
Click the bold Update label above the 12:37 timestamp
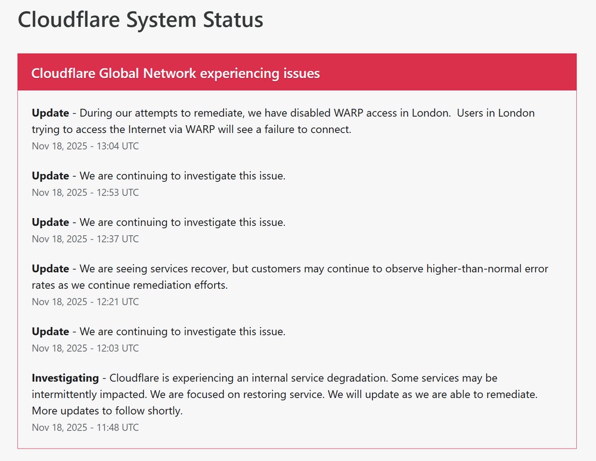pyautogui.click(x=51, y=222)
